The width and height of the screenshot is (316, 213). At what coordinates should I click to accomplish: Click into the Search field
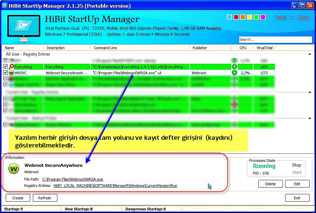pos(275,39)
